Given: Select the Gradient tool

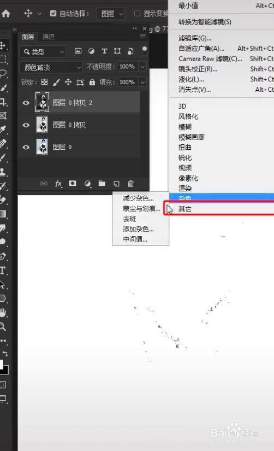Looking at the screenshot, I should click(3, 214).
